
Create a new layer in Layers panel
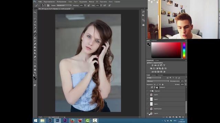(180, 117)
